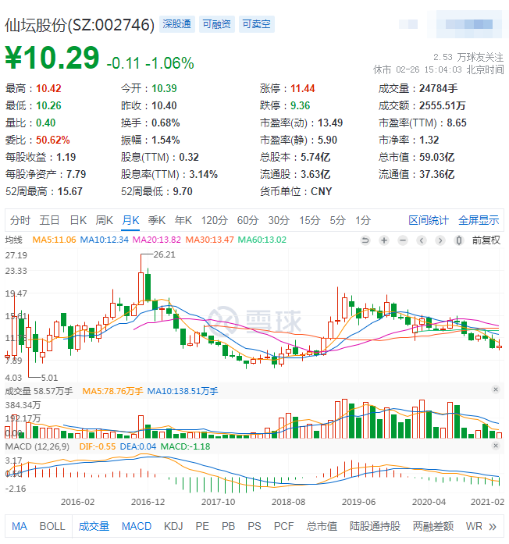Click MA60:13.02 legend label
509x544 pixels.
click(x=262, y=240)
